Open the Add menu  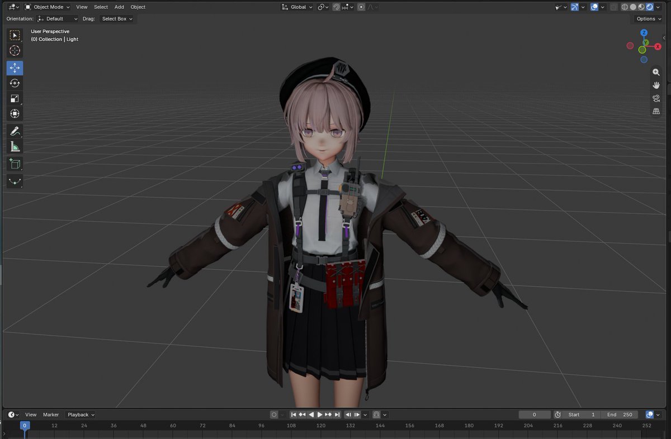pos(119,7)
